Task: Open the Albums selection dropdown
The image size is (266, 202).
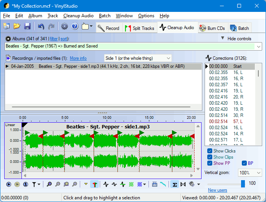Action: click(x=259, y=46)
